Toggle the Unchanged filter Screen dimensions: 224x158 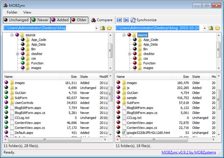tap(16, 20)
